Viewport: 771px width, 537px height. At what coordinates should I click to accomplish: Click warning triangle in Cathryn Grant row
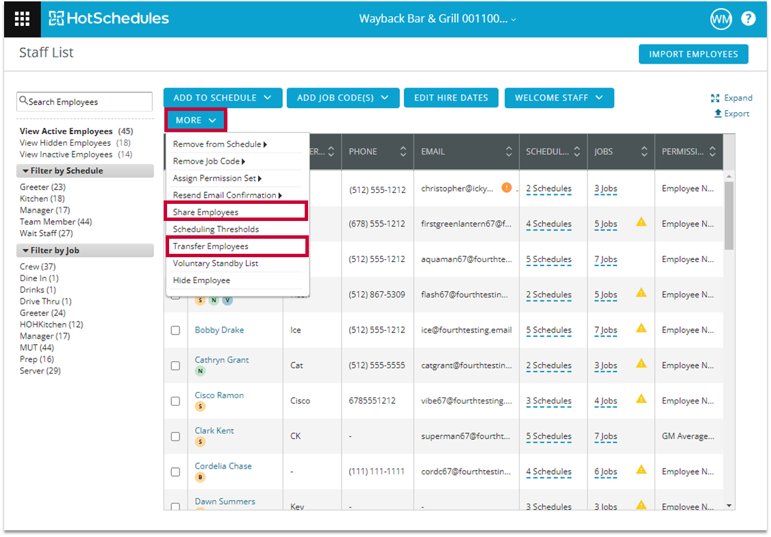(x=641, y=364)
